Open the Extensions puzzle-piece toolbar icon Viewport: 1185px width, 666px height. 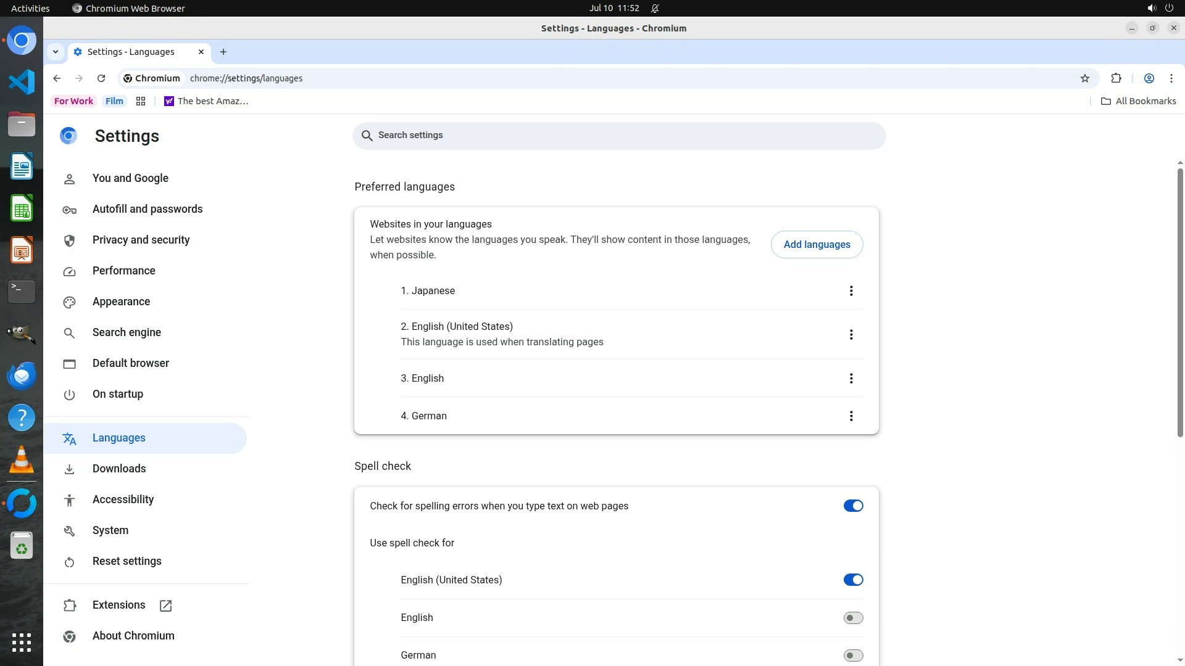coord(1116,78)
